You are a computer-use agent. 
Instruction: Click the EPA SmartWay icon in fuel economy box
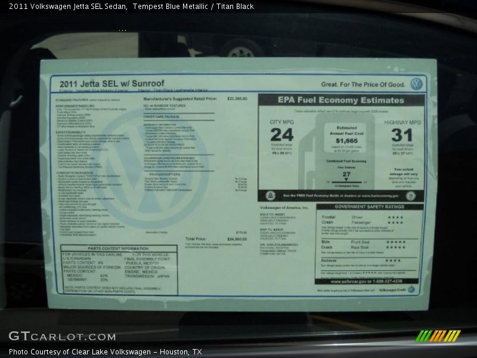pos(411,196)
